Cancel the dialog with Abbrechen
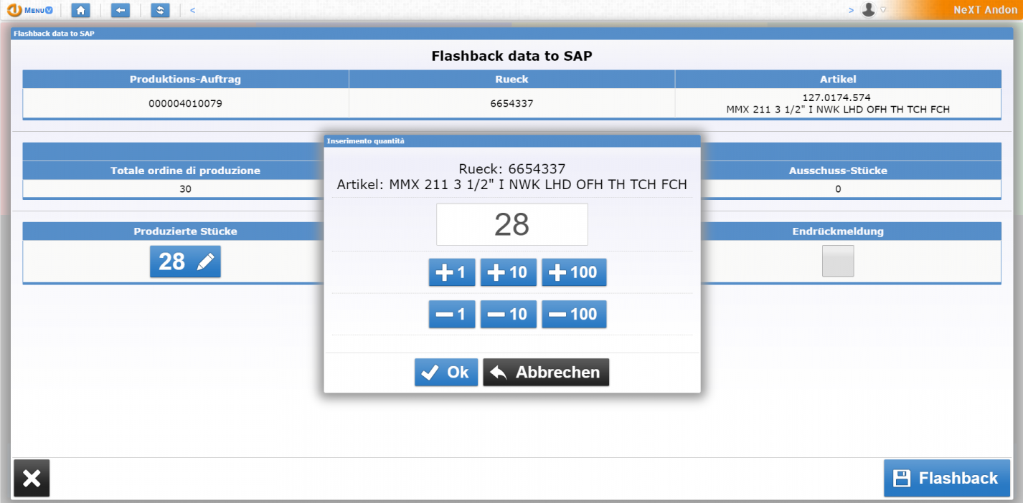This screenshot has height=503, width=1023. point(545,372)
